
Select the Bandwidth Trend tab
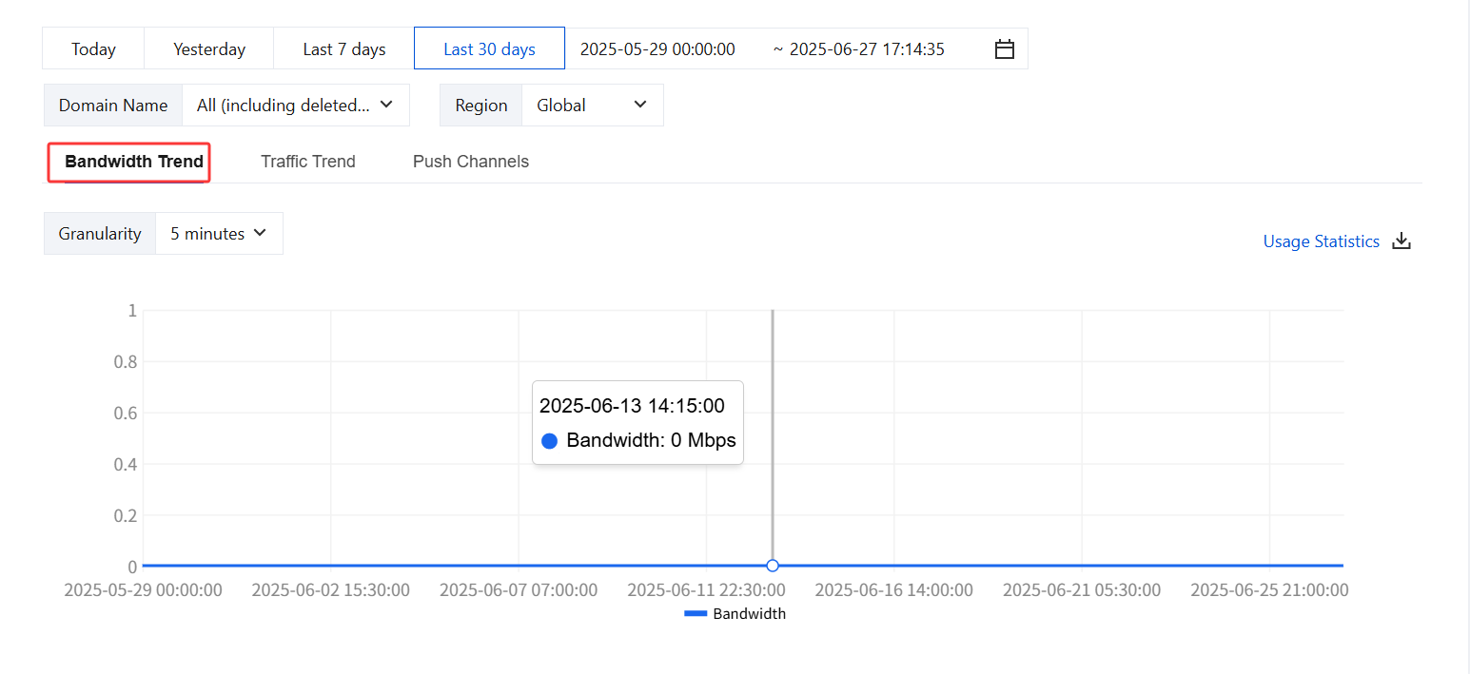coord(134,162)
